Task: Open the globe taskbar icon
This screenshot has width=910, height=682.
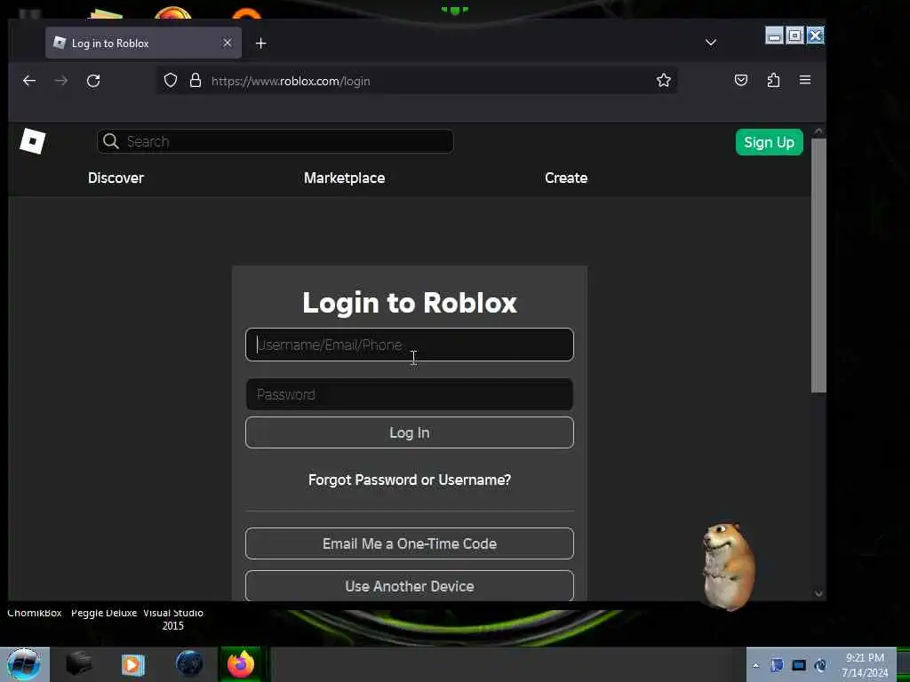Action: click(189, 664)
